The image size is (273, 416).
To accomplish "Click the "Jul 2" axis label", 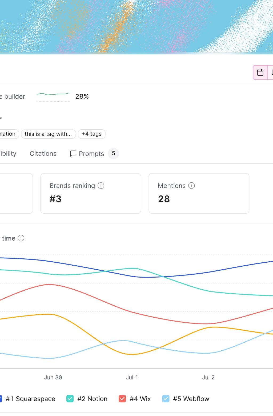I will (x=208, y=377).
